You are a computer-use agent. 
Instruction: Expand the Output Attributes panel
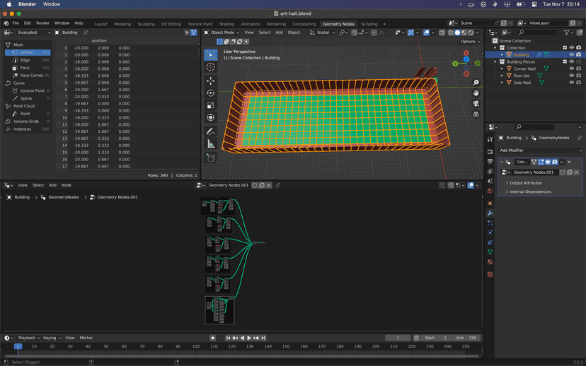pos(524,183)
